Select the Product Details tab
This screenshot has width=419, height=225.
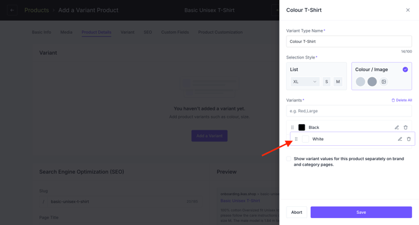96,32
